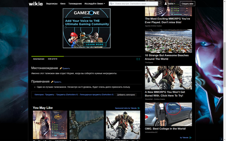Open the glass beach photo thumbnail
Screen dimensions: 226x141
168,41
